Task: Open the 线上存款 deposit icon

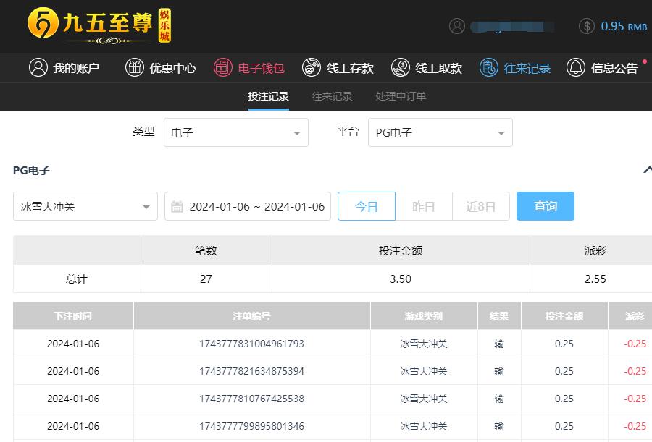Action: click(x=312, y=68)
